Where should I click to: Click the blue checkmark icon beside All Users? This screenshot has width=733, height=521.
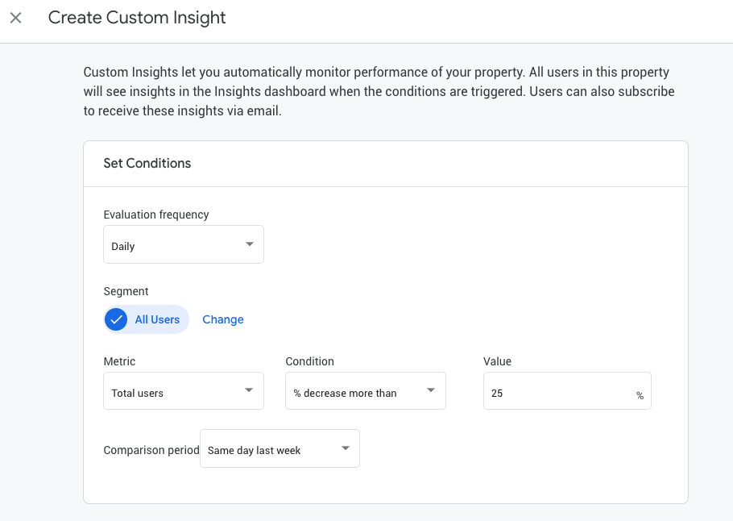(117, 319)
